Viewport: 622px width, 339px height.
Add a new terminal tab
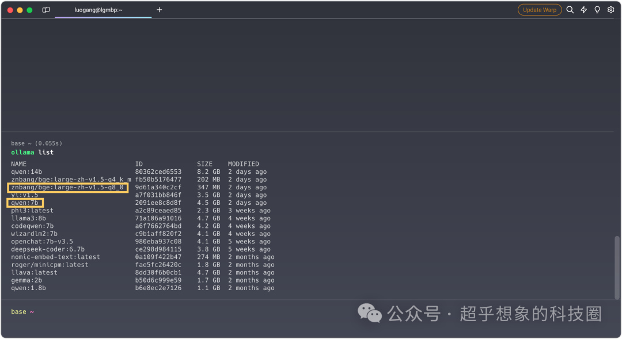(x=159, y=10)
